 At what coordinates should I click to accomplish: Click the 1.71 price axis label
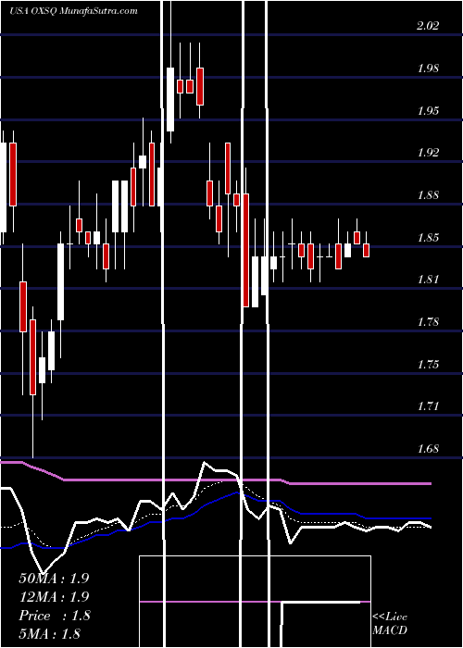[428, 406]
